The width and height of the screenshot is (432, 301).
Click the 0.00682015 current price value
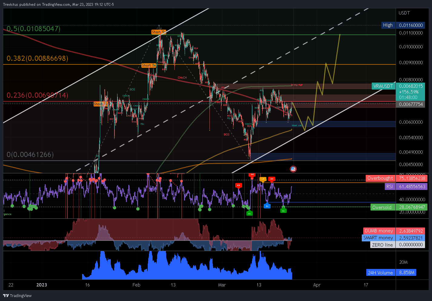[x=411, y=86]
